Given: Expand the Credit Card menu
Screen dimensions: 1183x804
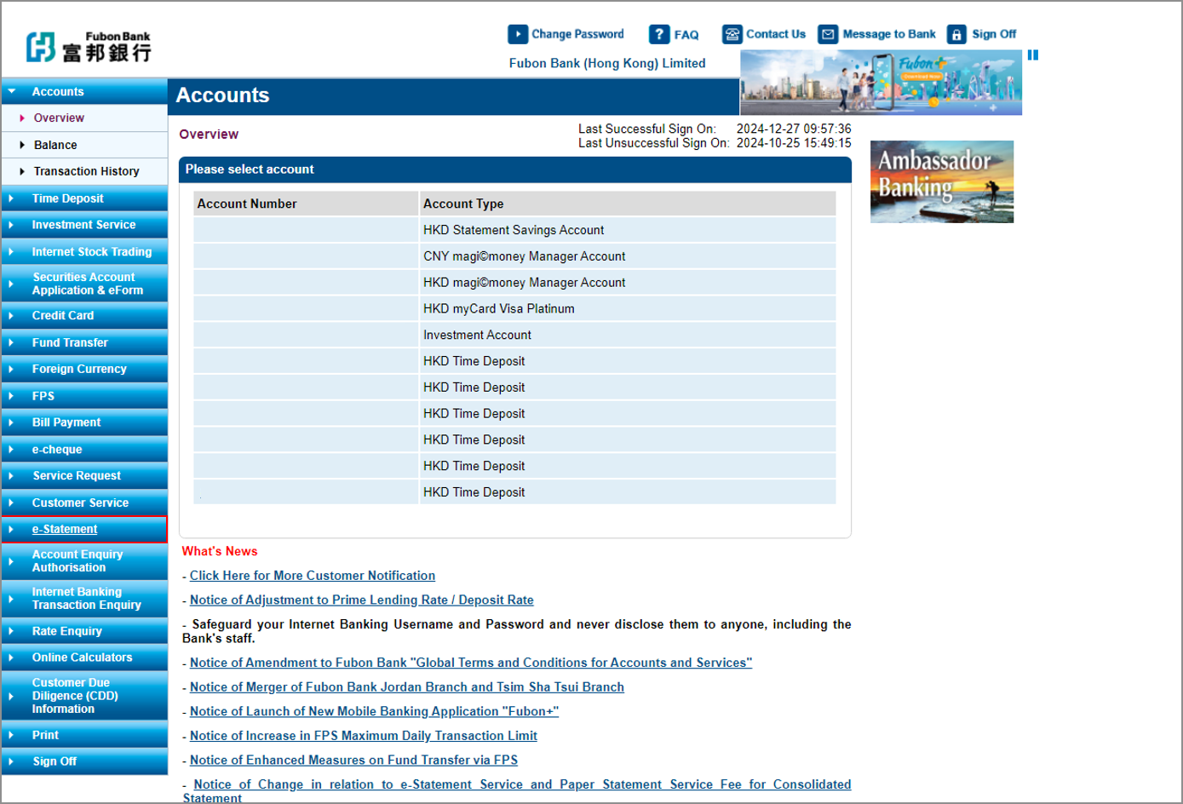Looking at the screenshot, I should (84, 316).
